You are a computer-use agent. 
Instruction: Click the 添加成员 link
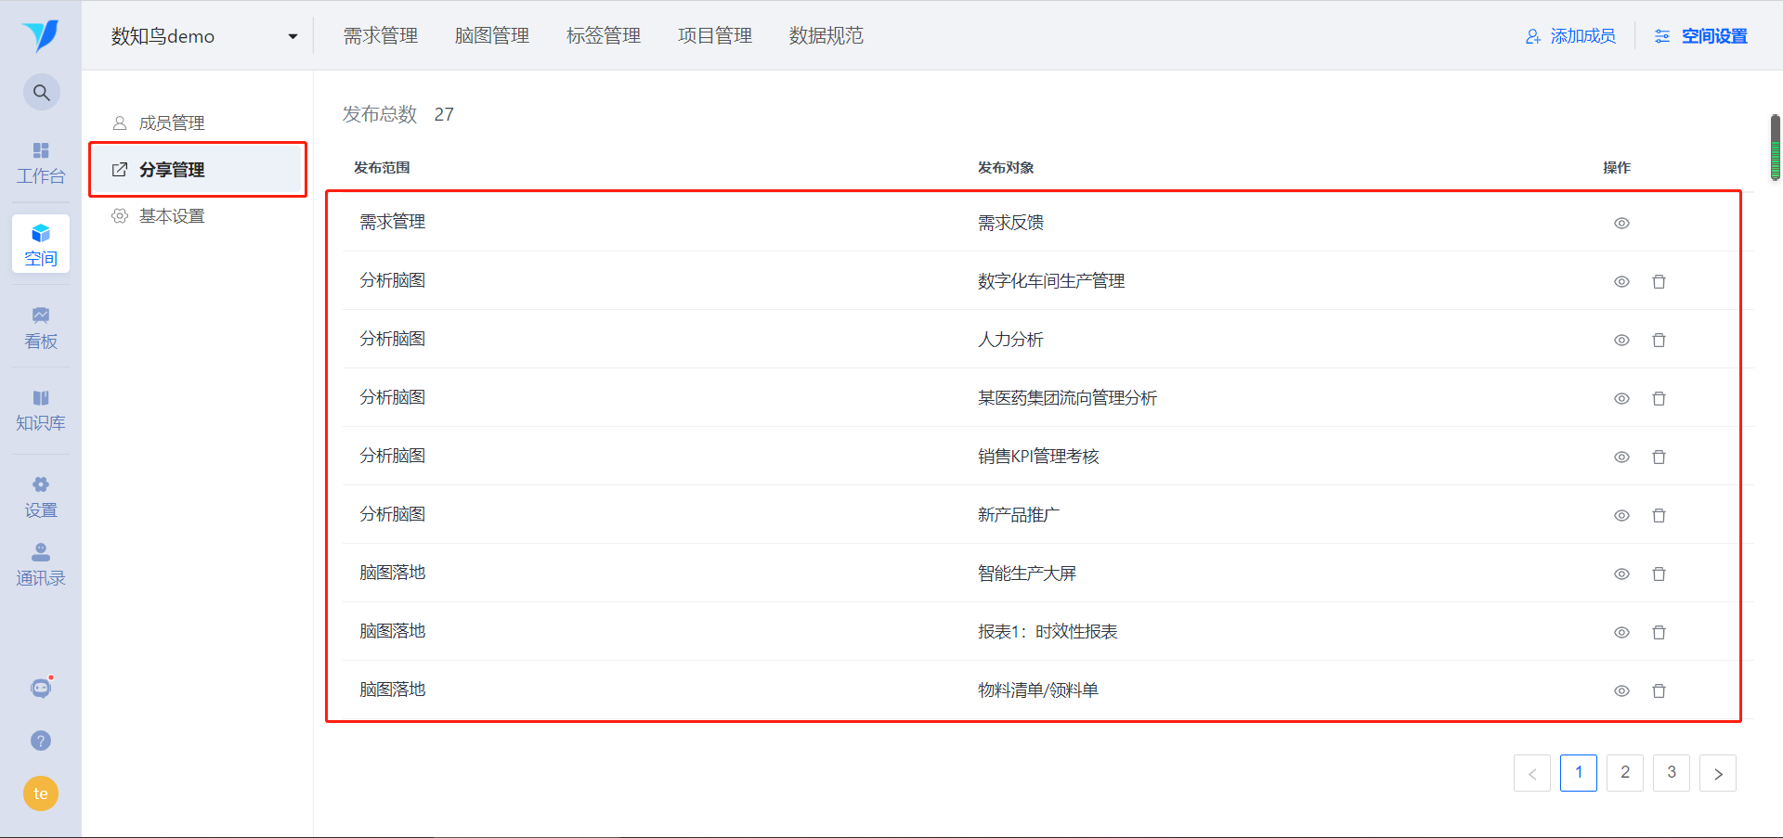[1570, 36]
